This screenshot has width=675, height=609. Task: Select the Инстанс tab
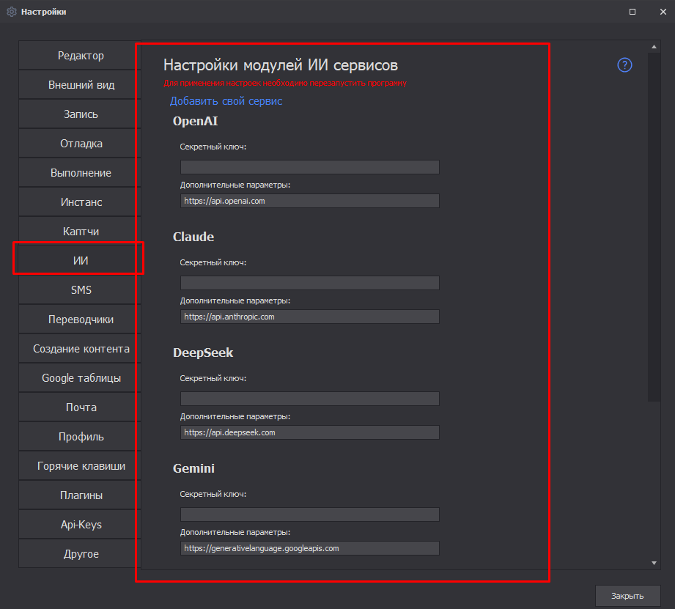point(80,202)
